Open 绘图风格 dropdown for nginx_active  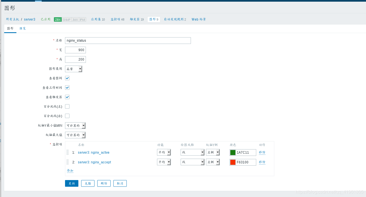(193, 152)
